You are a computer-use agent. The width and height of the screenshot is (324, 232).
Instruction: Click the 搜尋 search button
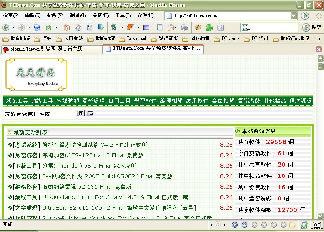(312, 27)
